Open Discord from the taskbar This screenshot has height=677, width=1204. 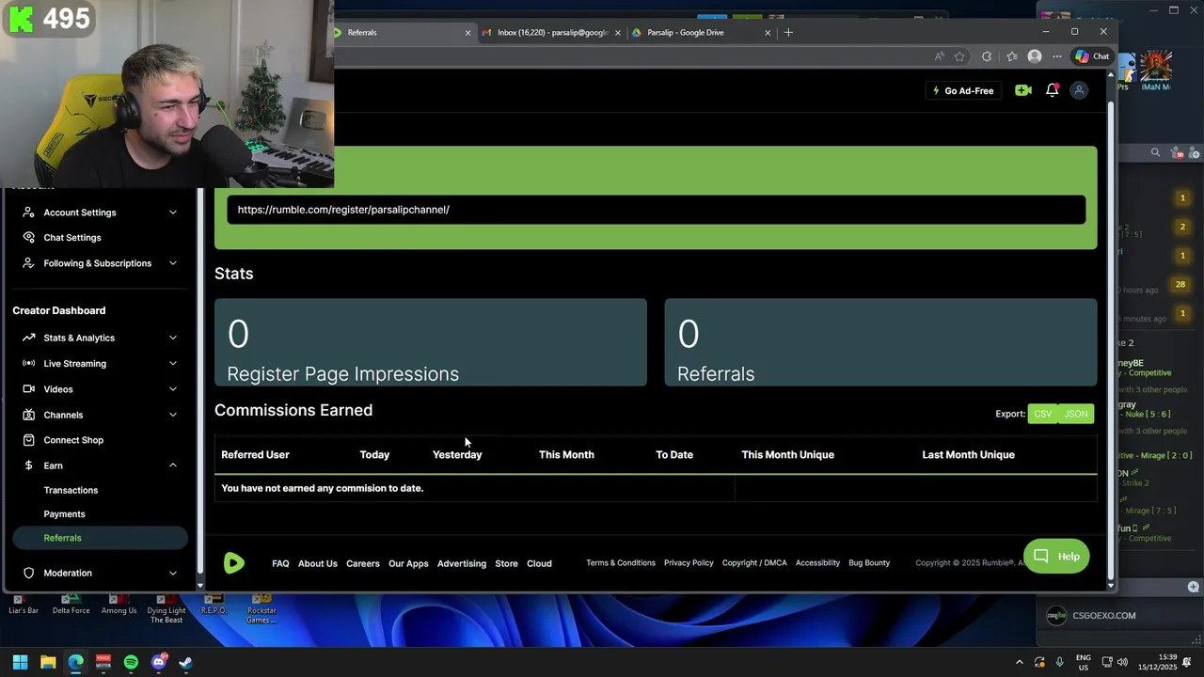click(x=158, y=662)
